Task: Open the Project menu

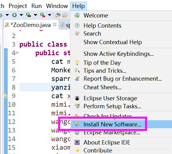Action: (18, 6)
